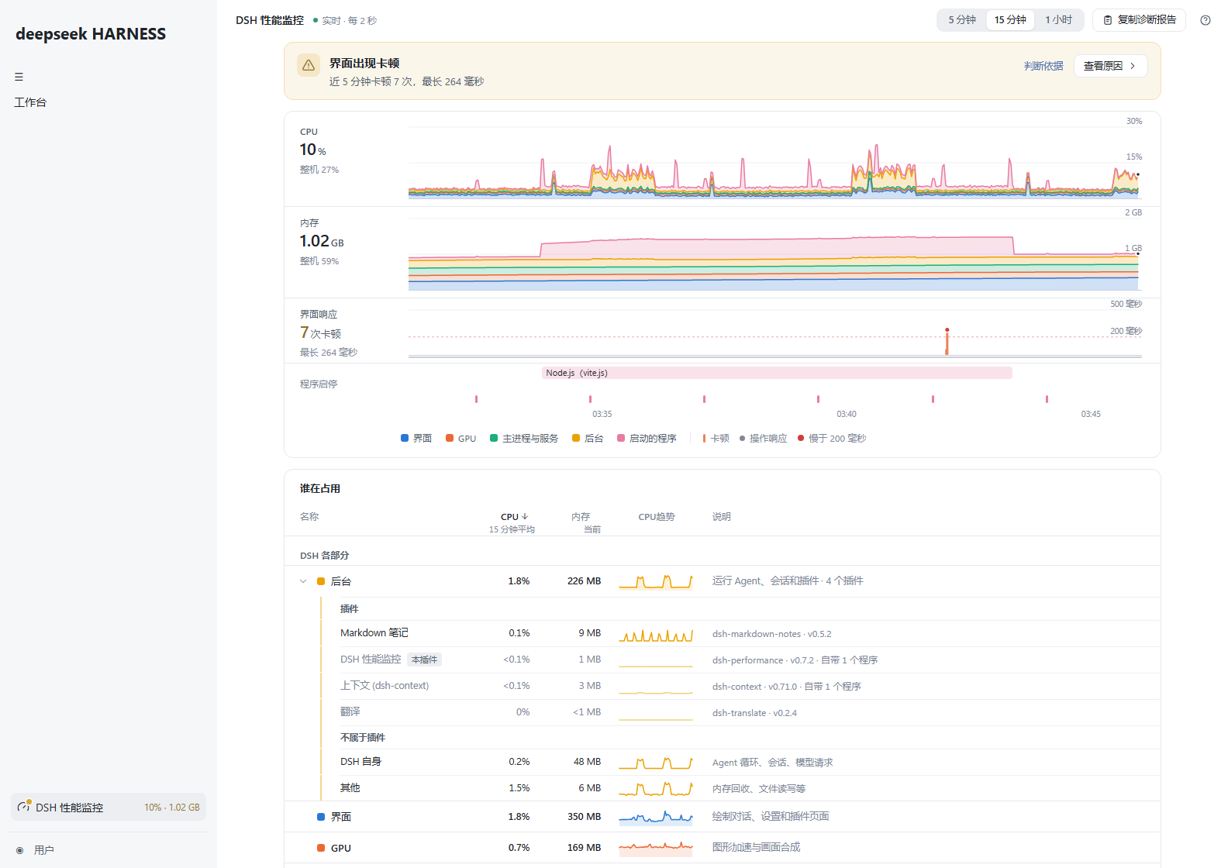Open the 用户 entry in sidebar

pos(109,850)
